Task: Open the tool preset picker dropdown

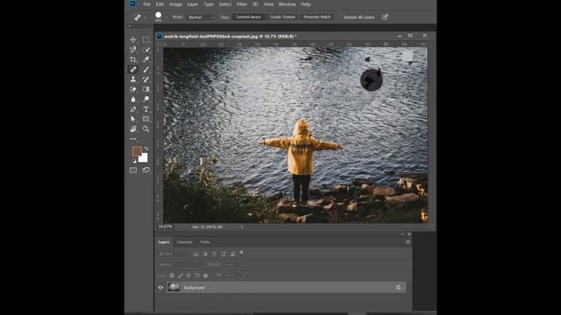Action: 145,17
